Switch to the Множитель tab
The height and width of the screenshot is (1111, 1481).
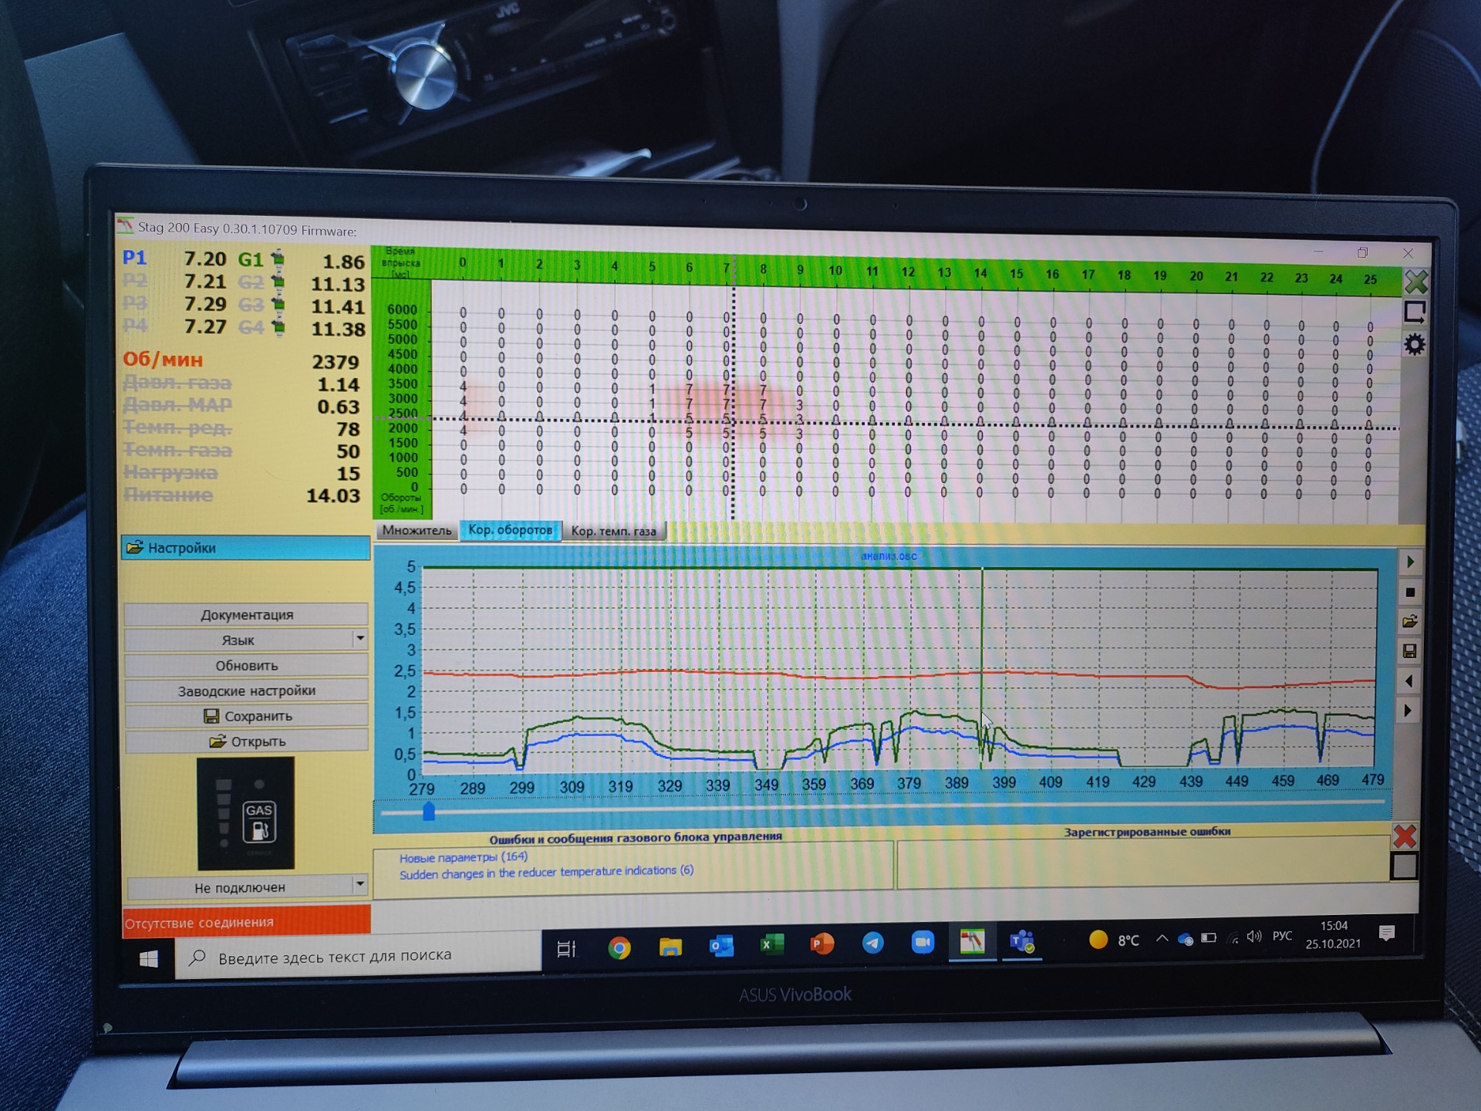point(417,530)
